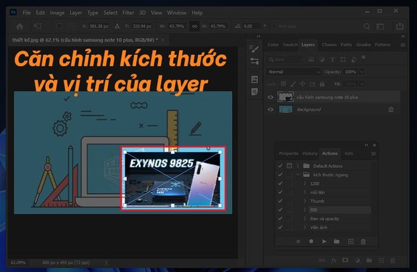Switch to the Channels tab
Viewport: 417px width, 272px height.
click(x=329, y=45)
